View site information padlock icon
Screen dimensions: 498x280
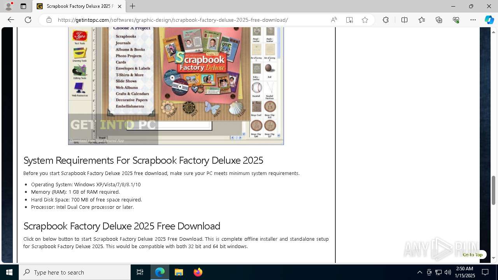tap(49, 20)
